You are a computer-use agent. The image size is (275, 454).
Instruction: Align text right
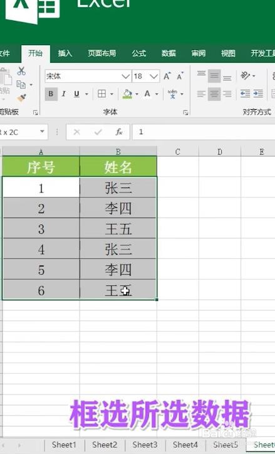(x=227, y=94)
